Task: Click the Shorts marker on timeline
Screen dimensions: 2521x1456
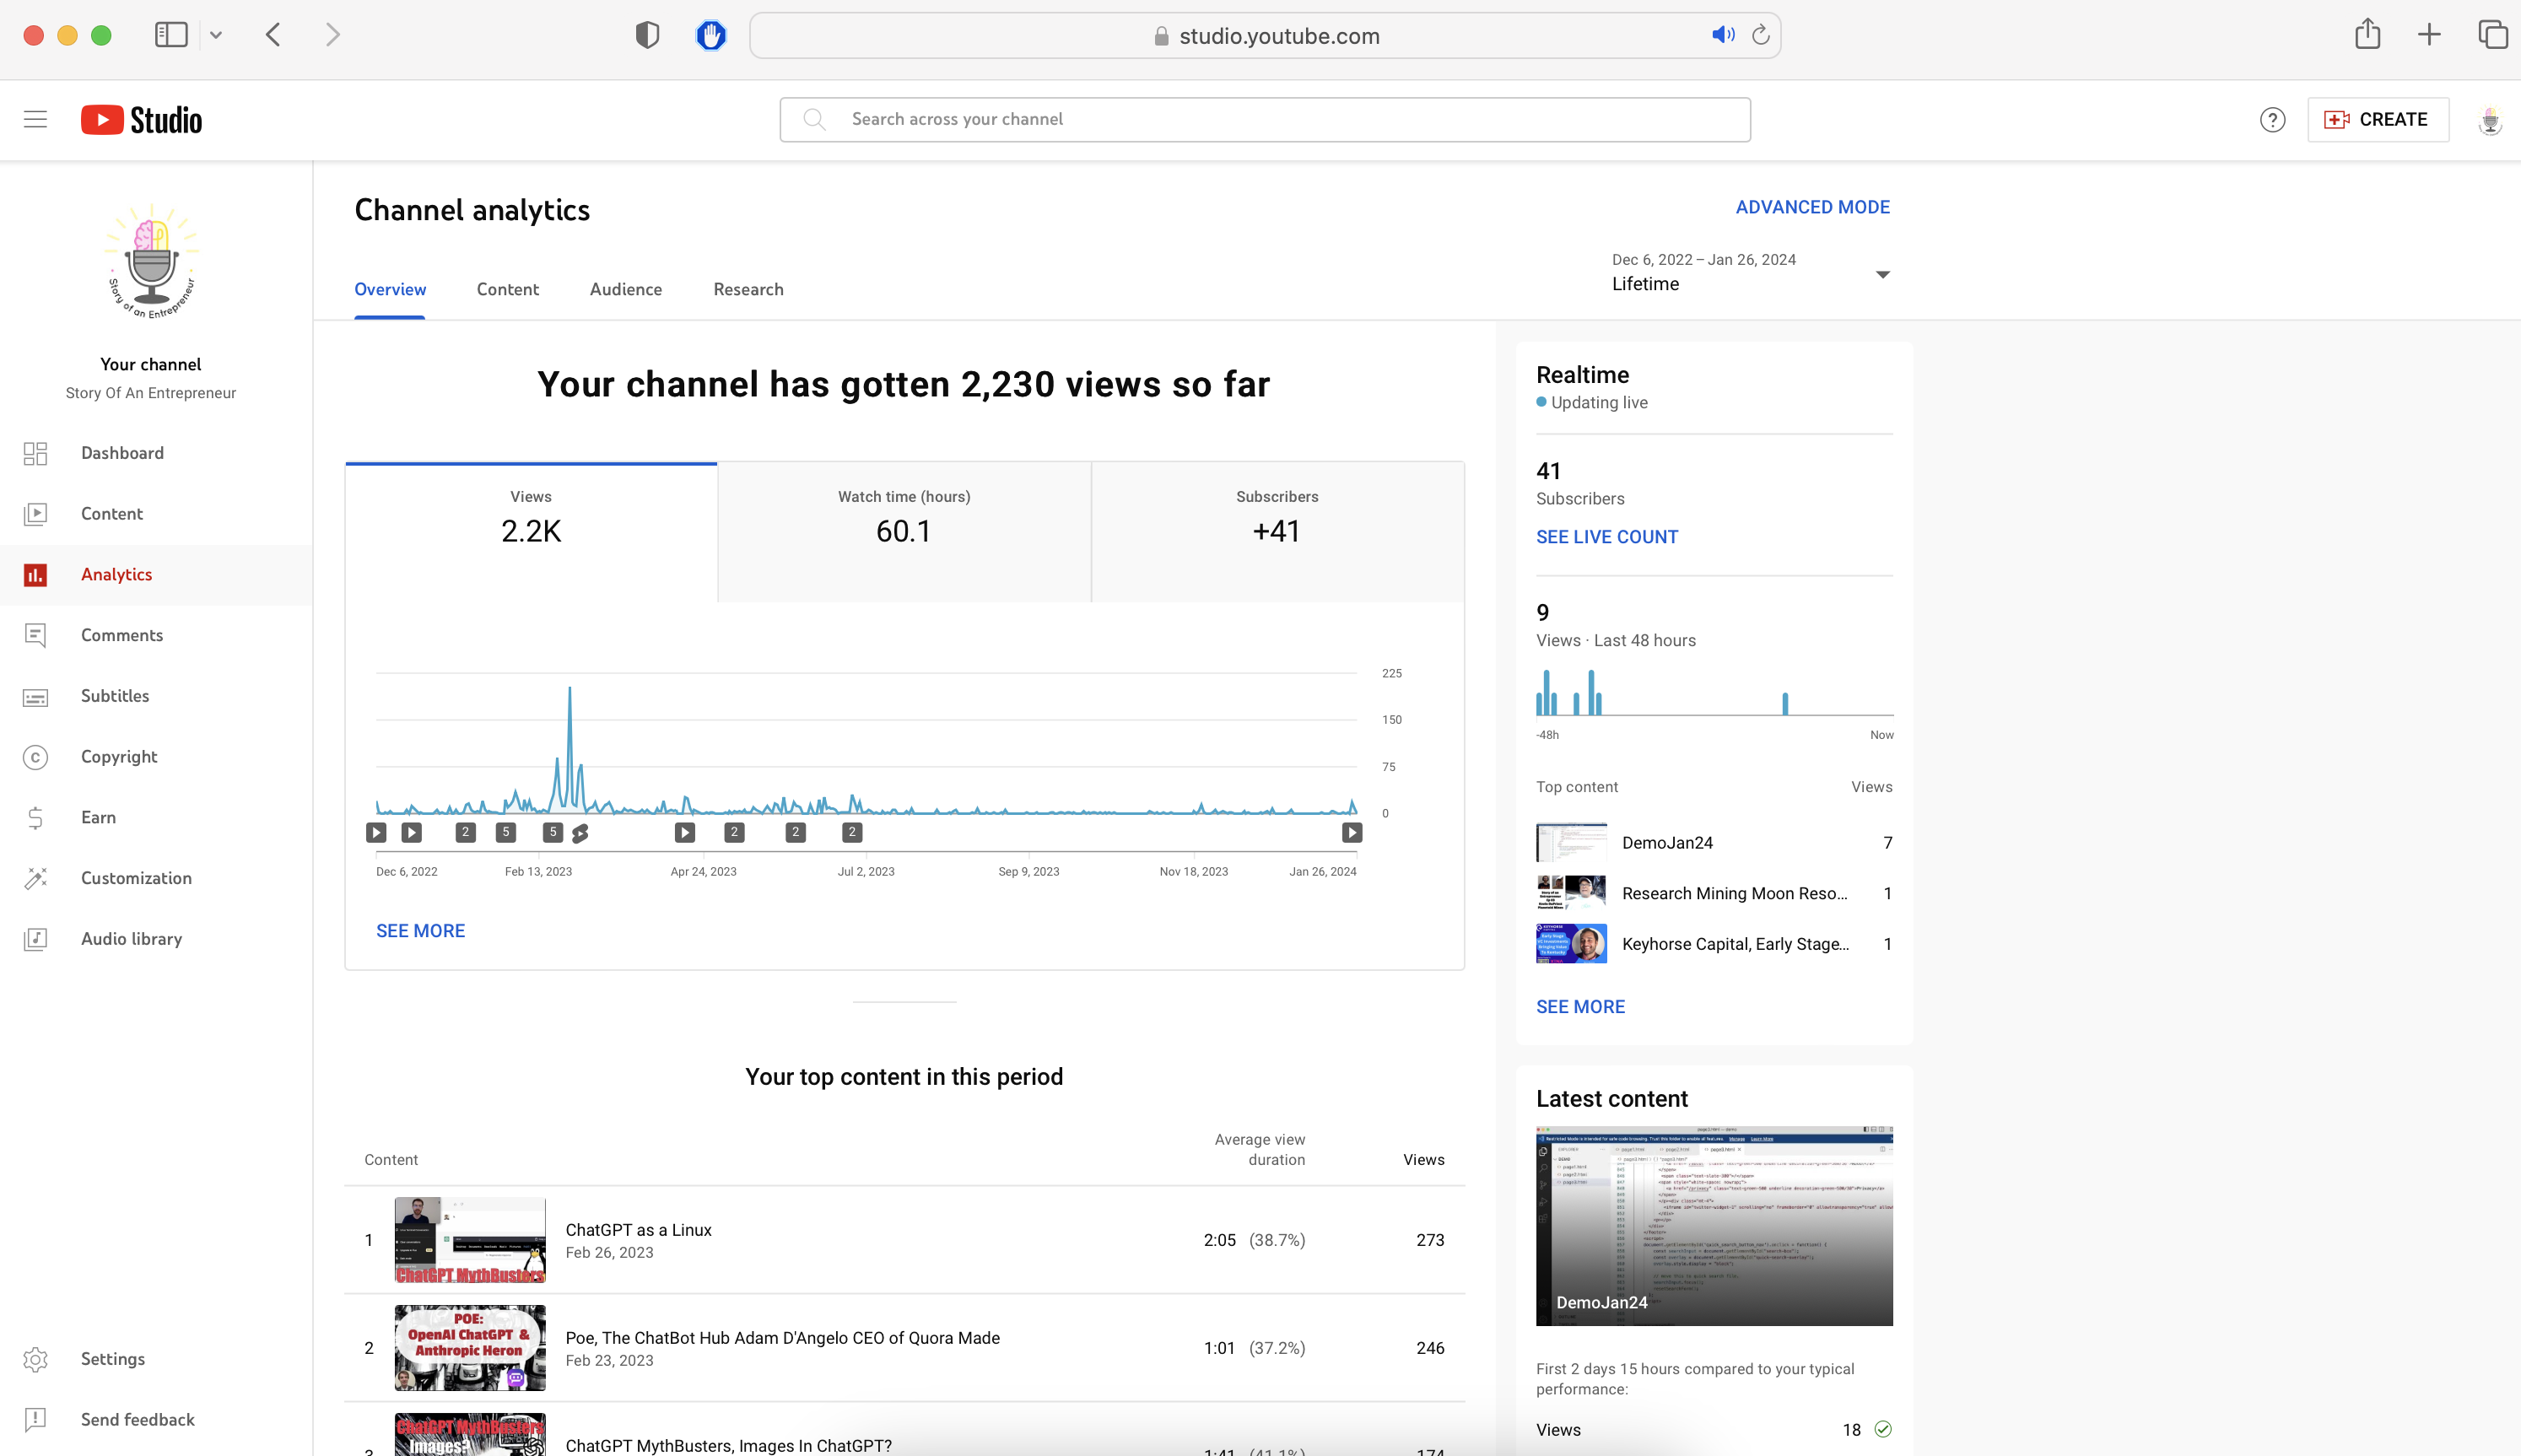Action: (x=580, y=833)
